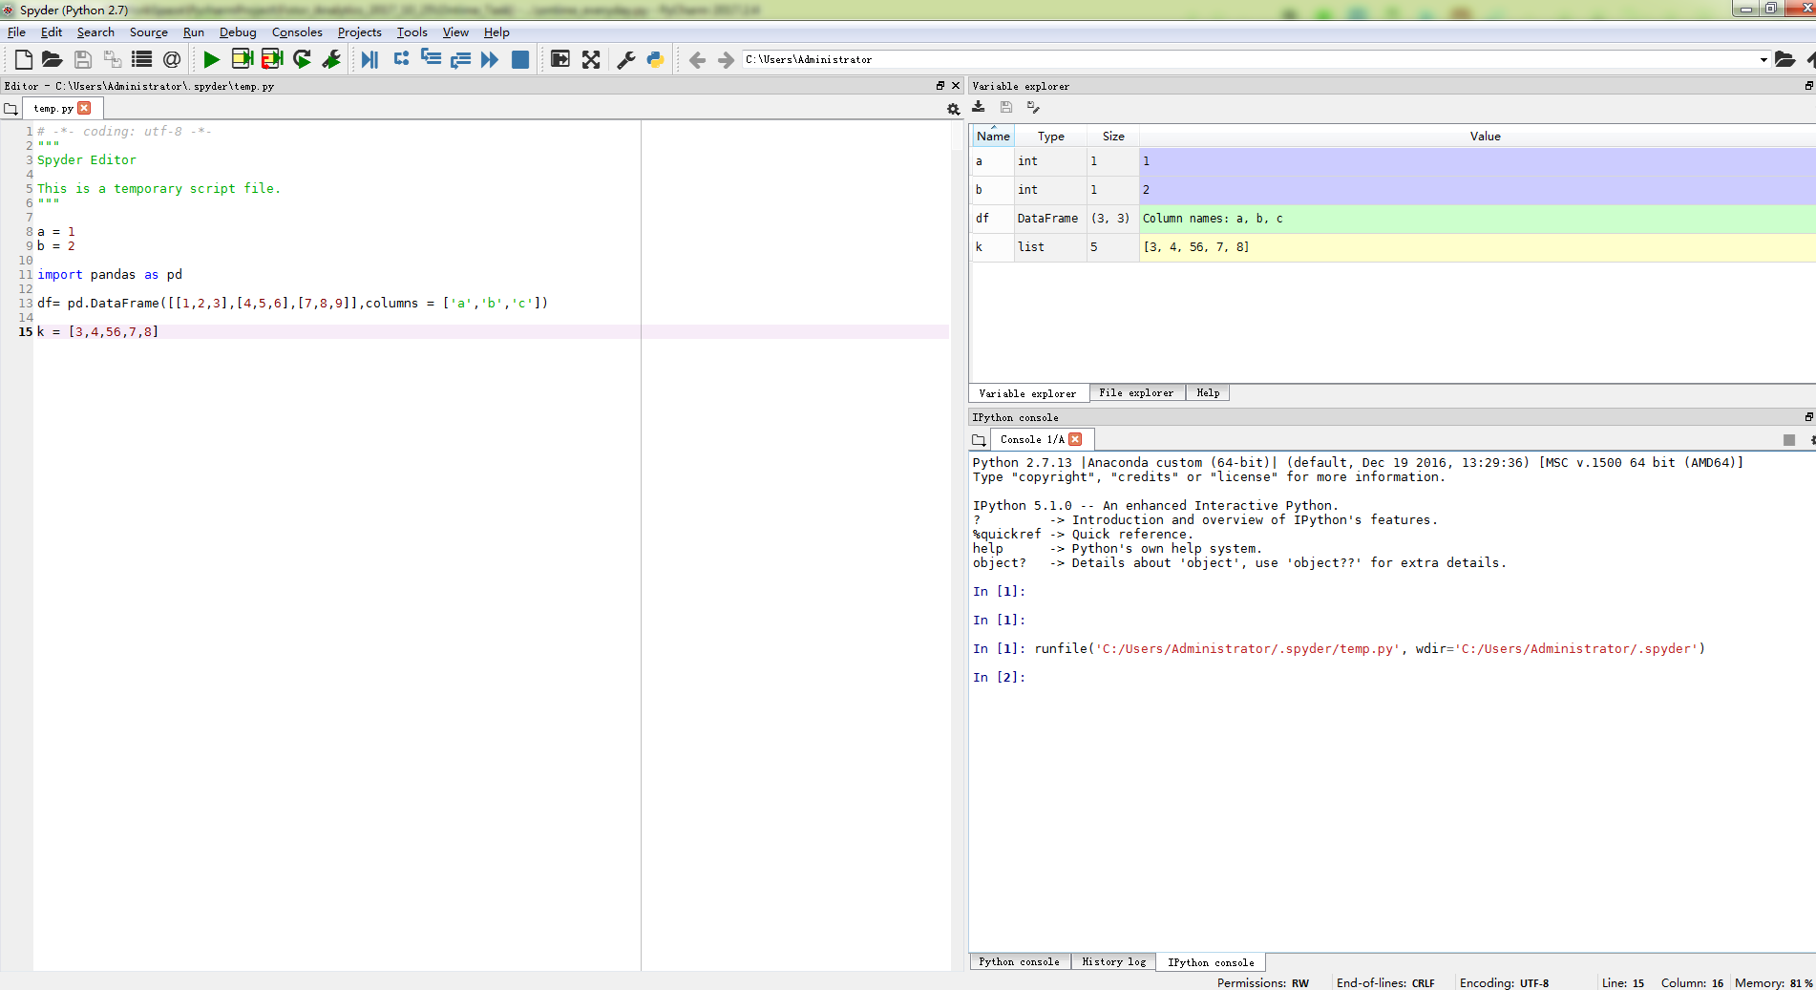Sort variables by the Name column header
Viewport: 1816px width, 990px height.
(993, 137)
